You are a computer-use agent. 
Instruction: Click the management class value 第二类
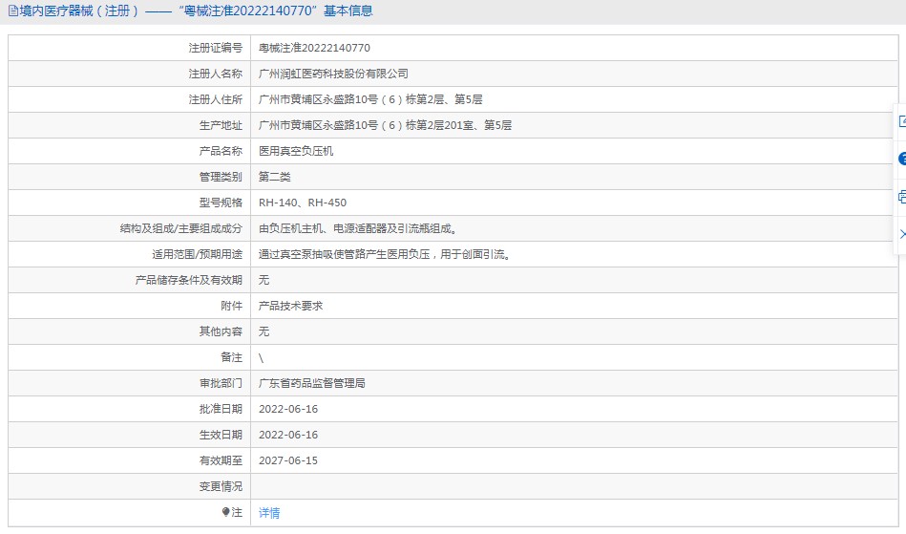274,177
